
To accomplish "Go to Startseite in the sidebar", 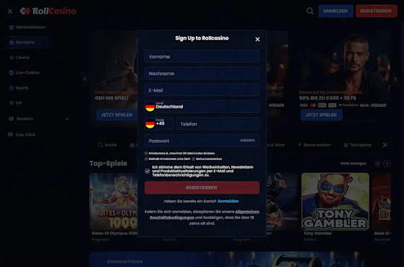I will [x=29, y=42].
